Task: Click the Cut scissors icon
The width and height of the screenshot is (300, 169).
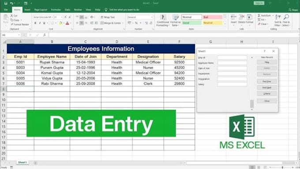Action: (11, 15)
